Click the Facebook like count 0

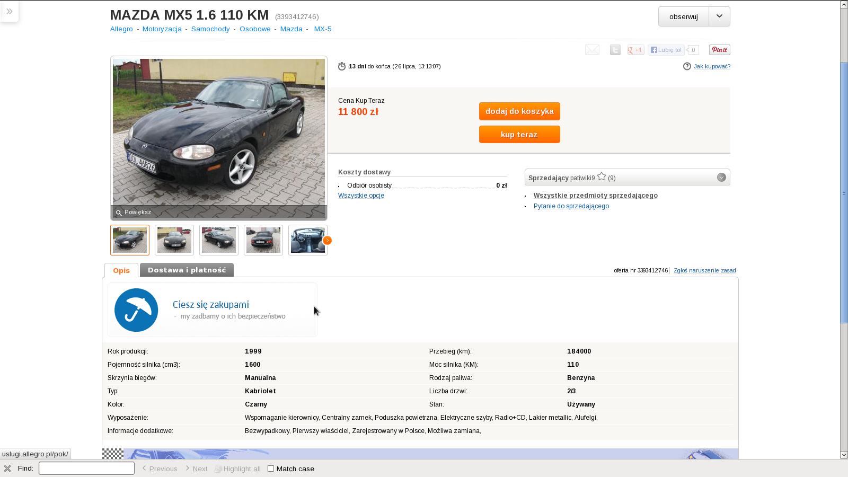[693, 50]
